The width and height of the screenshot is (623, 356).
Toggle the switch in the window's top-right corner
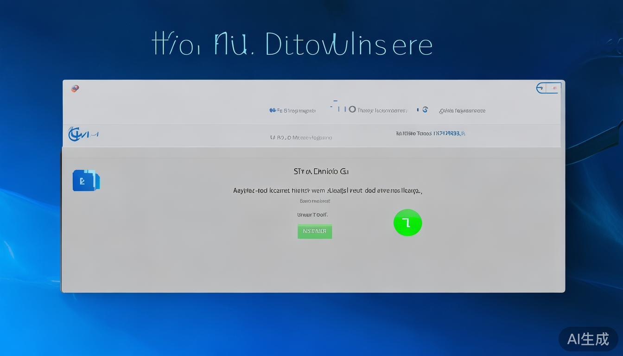(x=548, y=88)
